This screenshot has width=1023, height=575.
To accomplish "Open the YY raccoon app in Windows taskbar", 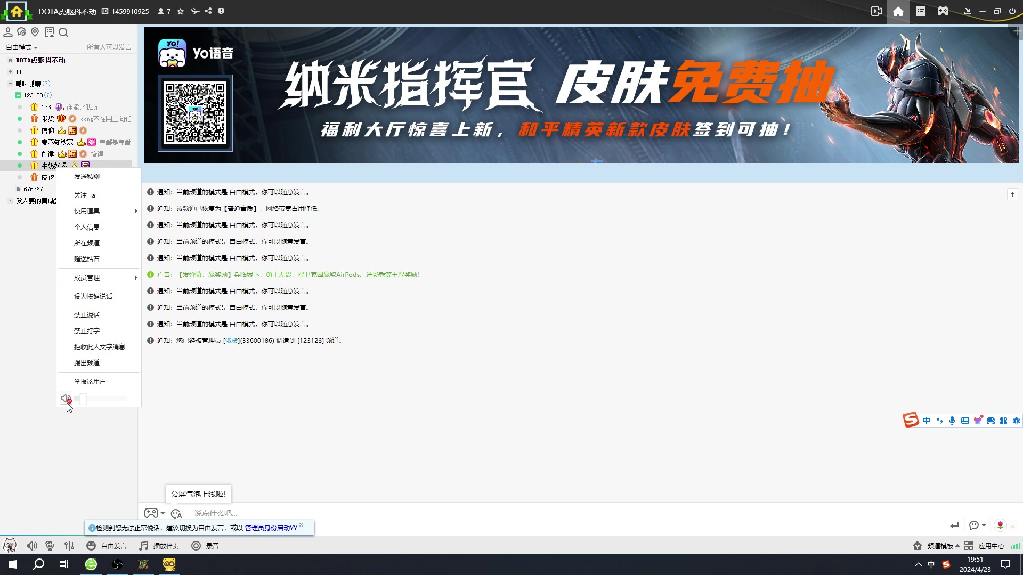I will tap(169, 564).
